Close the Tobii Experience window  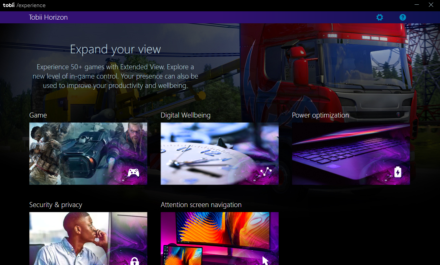tap(431, 5)
